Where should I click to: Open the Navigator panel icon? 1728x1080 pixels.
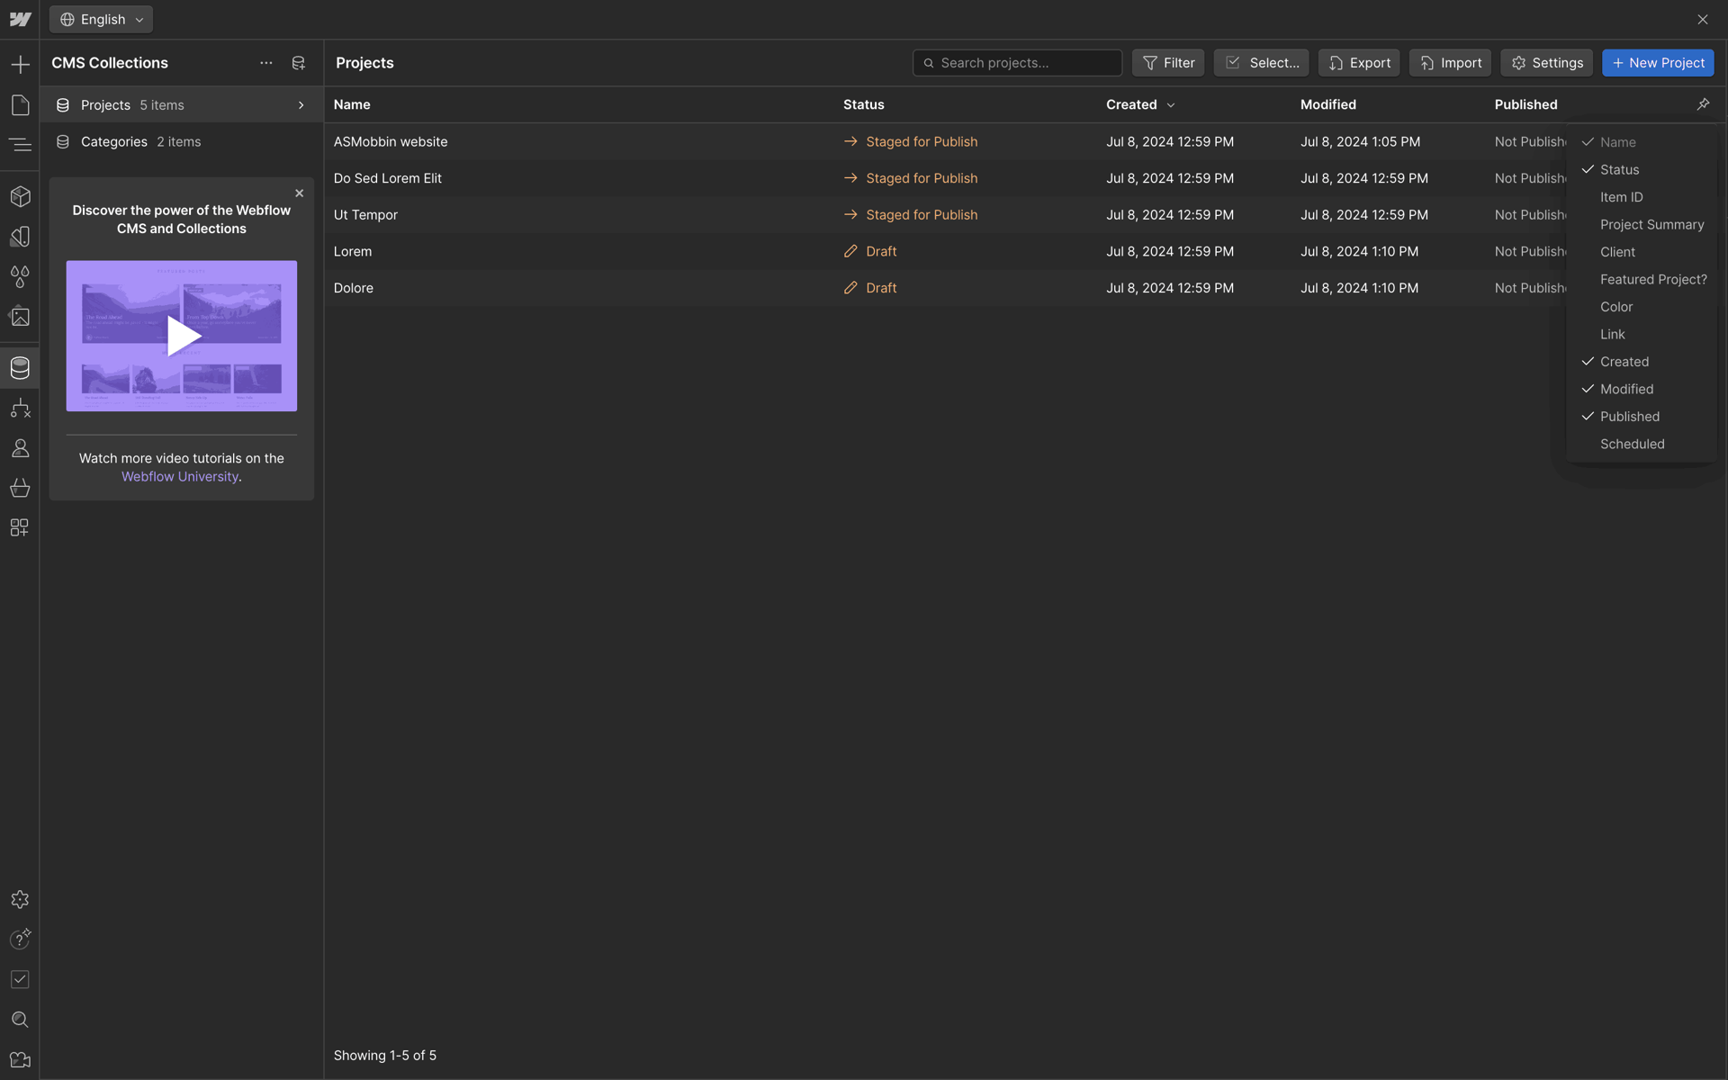(x=20, y=145)
